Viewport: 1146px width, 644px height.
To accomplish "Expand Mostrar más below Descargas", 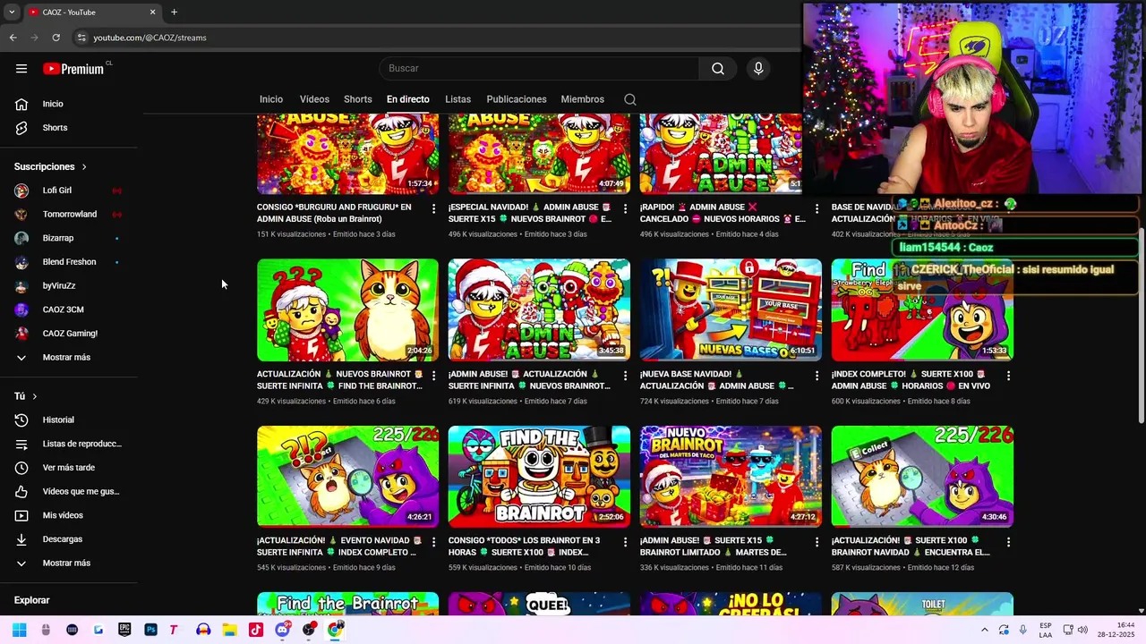I will [x=68, y=563].
